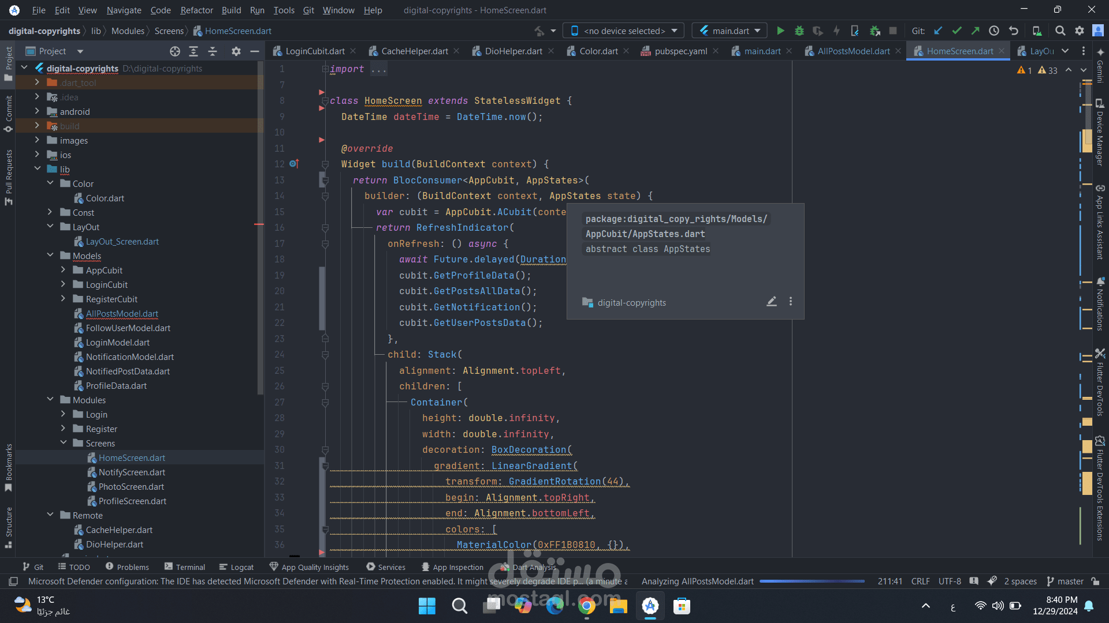Expand the android folder in tree
1109x623 pixels.
(37, 111)
